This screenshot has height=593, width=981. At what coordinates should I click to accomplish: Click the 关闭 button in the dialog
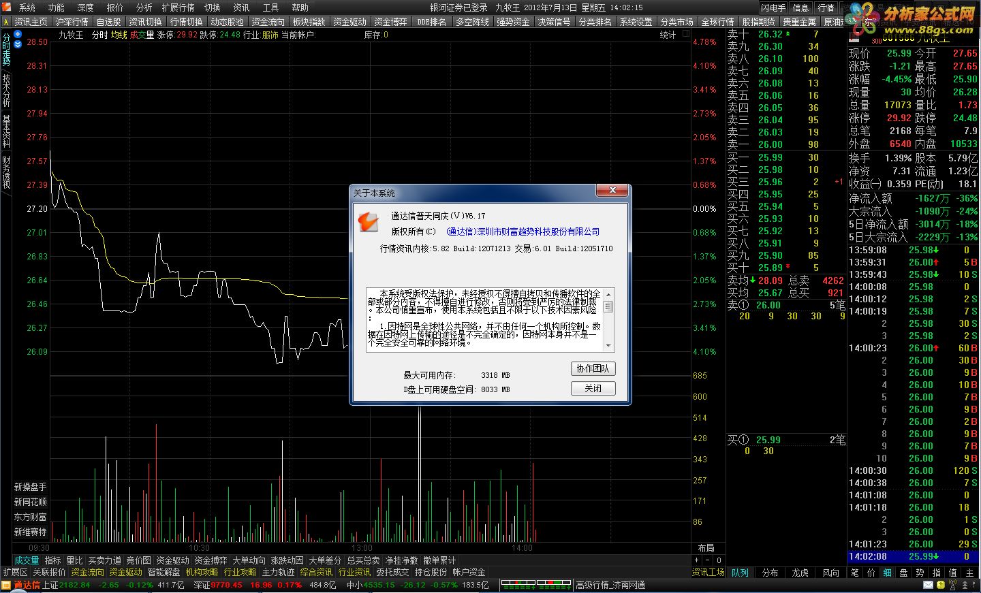(593, 388)
